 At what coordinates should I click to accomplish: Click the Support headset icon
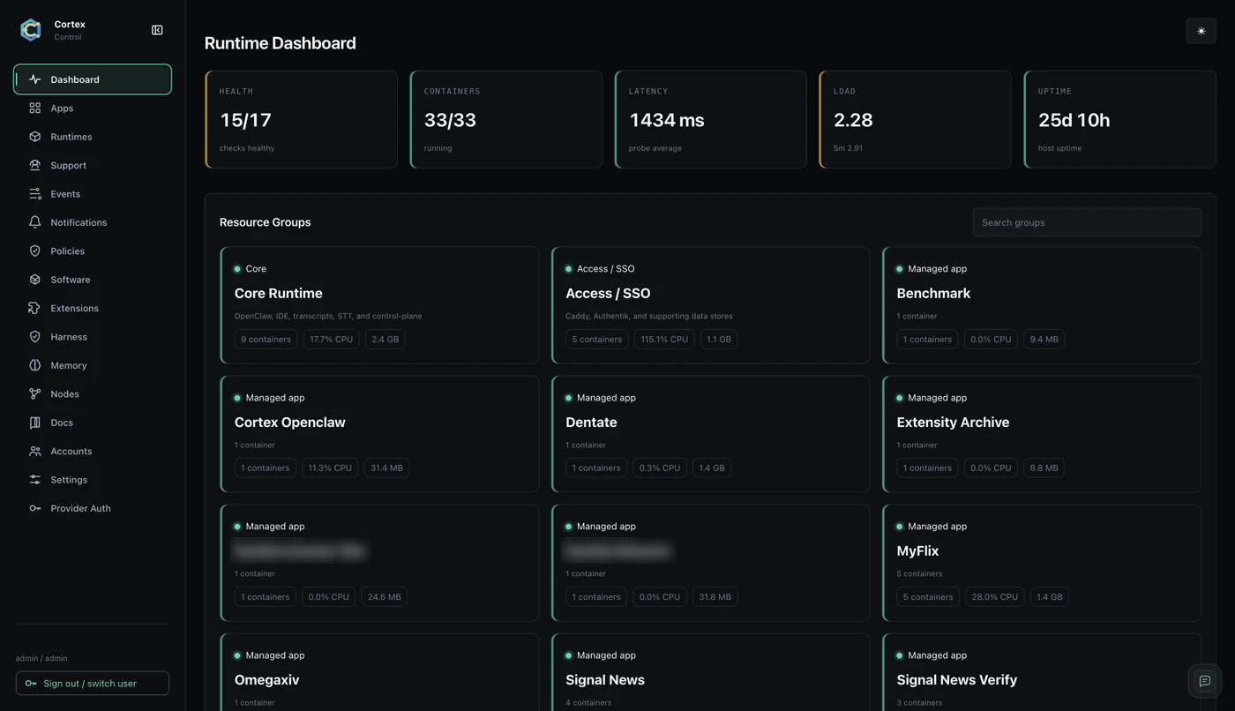(x=35, y=165)
